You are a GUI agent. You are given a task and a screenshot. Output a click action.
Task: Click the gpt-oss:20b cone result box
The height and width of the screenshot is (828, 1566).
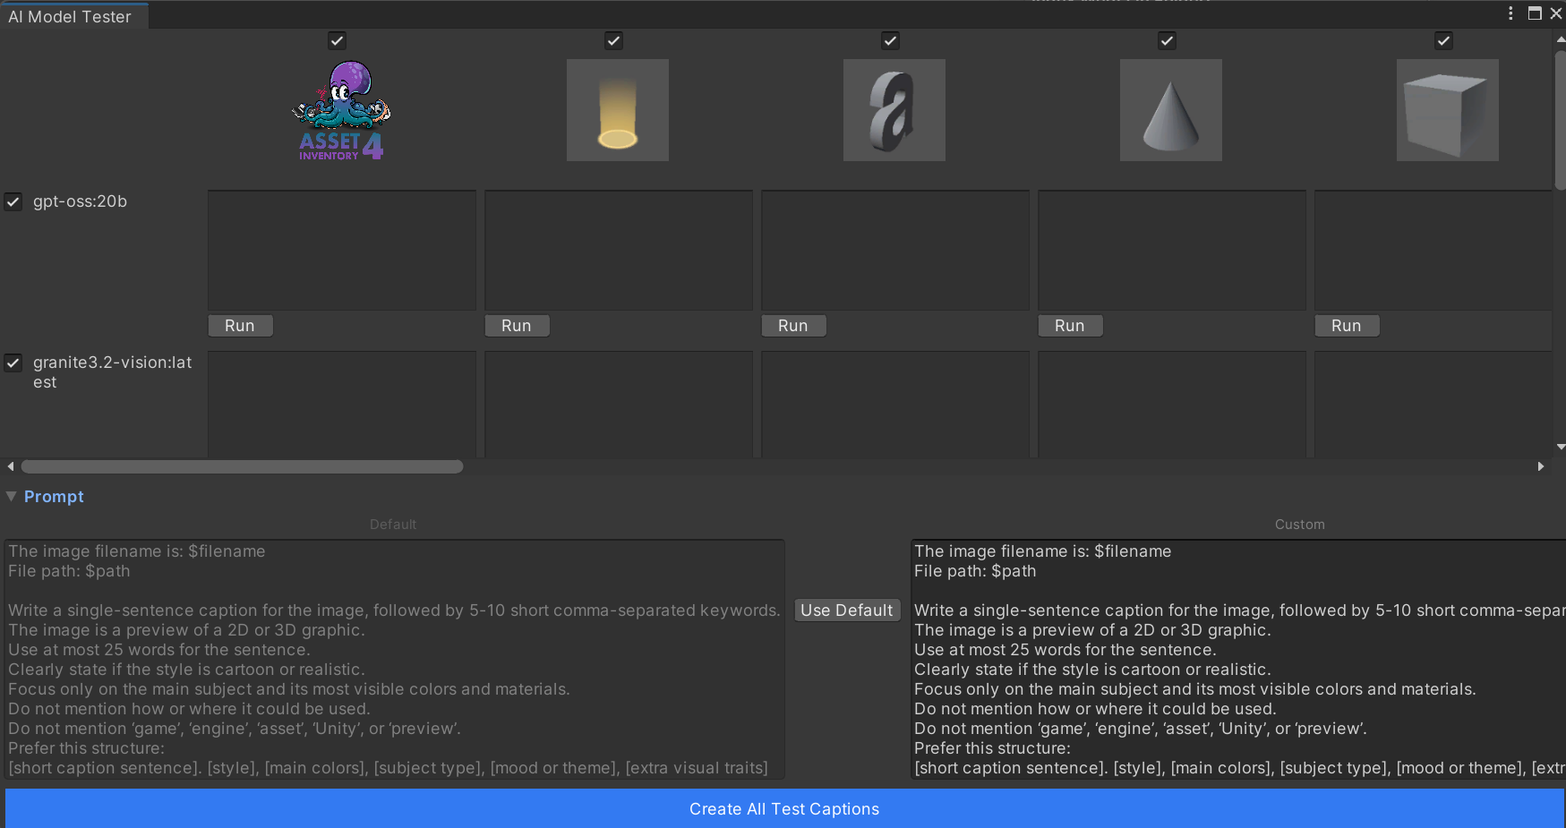click(x=1172, y=251)
